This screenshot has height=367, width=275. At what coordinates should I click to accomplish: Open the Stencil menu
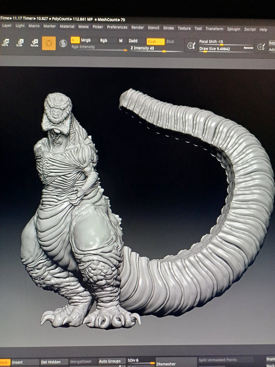click(x=153, y=28)
